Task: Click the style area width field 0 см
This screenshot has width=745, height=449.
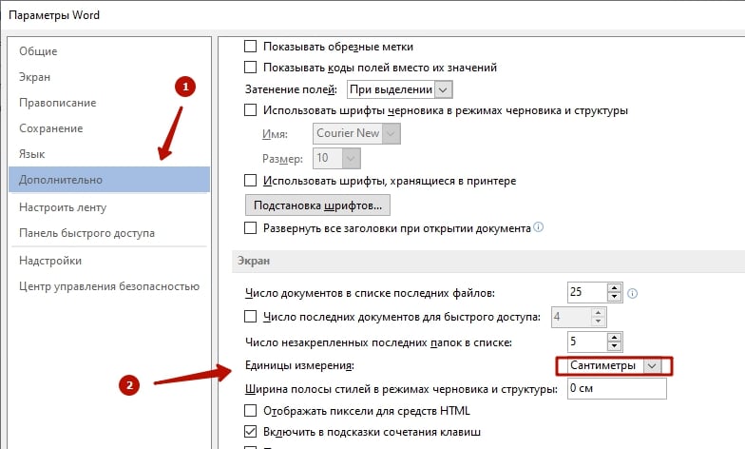Action: click(x=617, y=388)
